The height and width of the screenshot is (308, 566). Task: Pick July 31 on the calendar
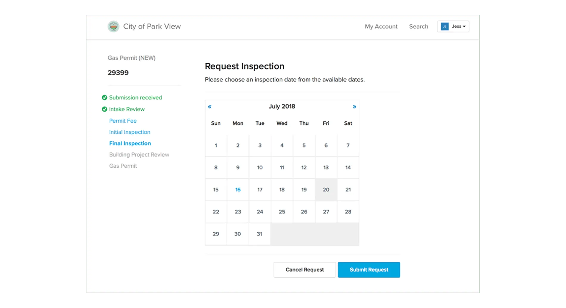coord(259,234)
